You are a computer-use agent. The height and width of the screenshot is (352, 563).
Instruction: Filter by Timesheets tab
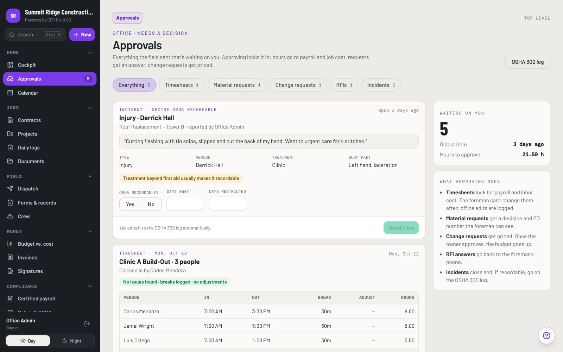coord(182,85)
